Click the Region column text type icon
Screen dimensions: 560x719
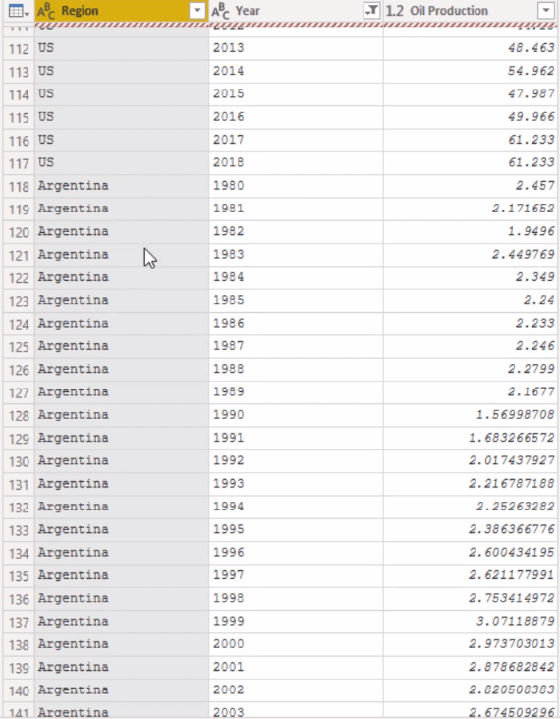coord(46,11)
